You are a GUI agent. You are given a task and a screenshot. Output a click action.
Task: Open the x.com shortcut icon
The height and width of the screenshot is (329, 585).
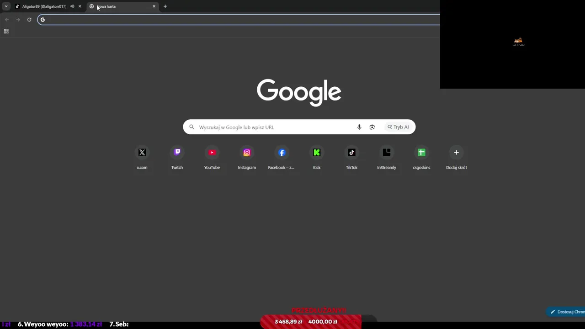pyautogui.click(x=142, y=153)
